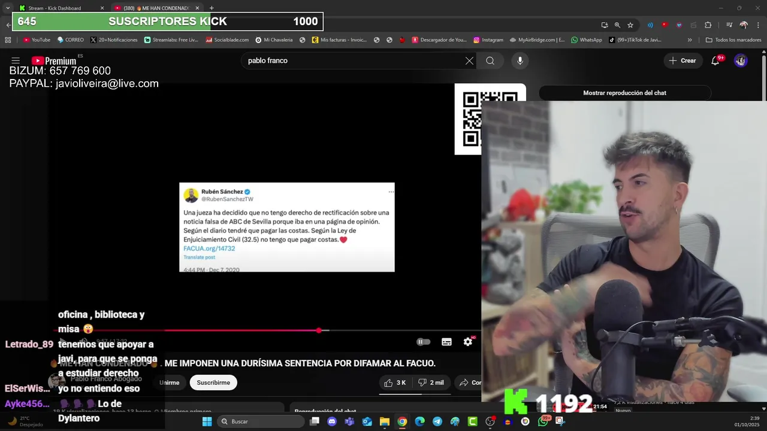Open the Mis facturas bookmark
The height and width of the screenshot is (431, 767).
pyautogui.click(x=339, y=40)
